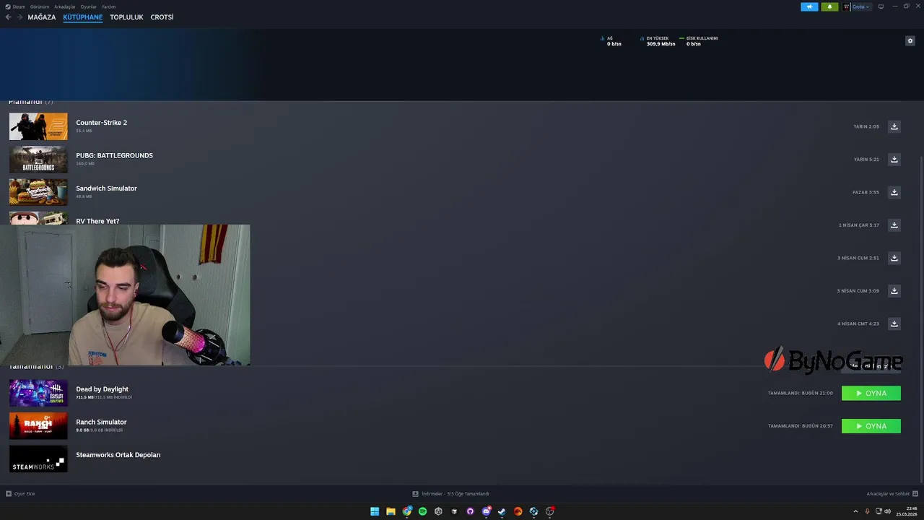Go to the MAĞAZA tab

point(42,17)
